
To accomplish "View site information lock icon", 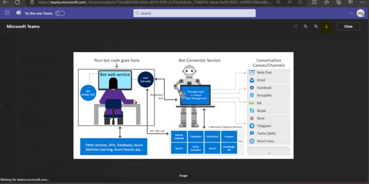I will [x=32, y=2].
